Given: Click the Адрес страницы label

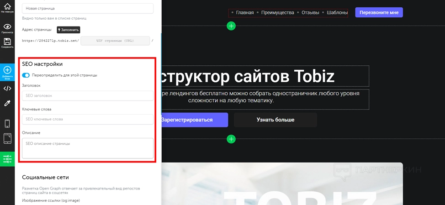Looking at the screenshot, I should pyautogui.click(x=37, y=30).
